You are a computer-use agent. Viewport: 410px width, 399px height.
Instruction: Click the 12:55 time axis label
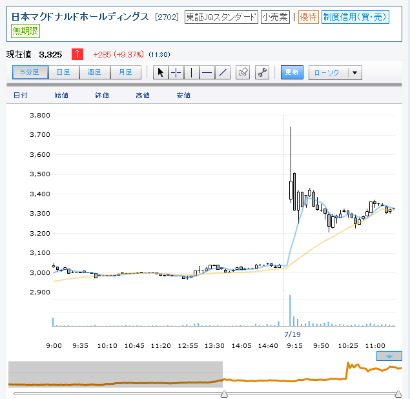click(x=188, y=345)
